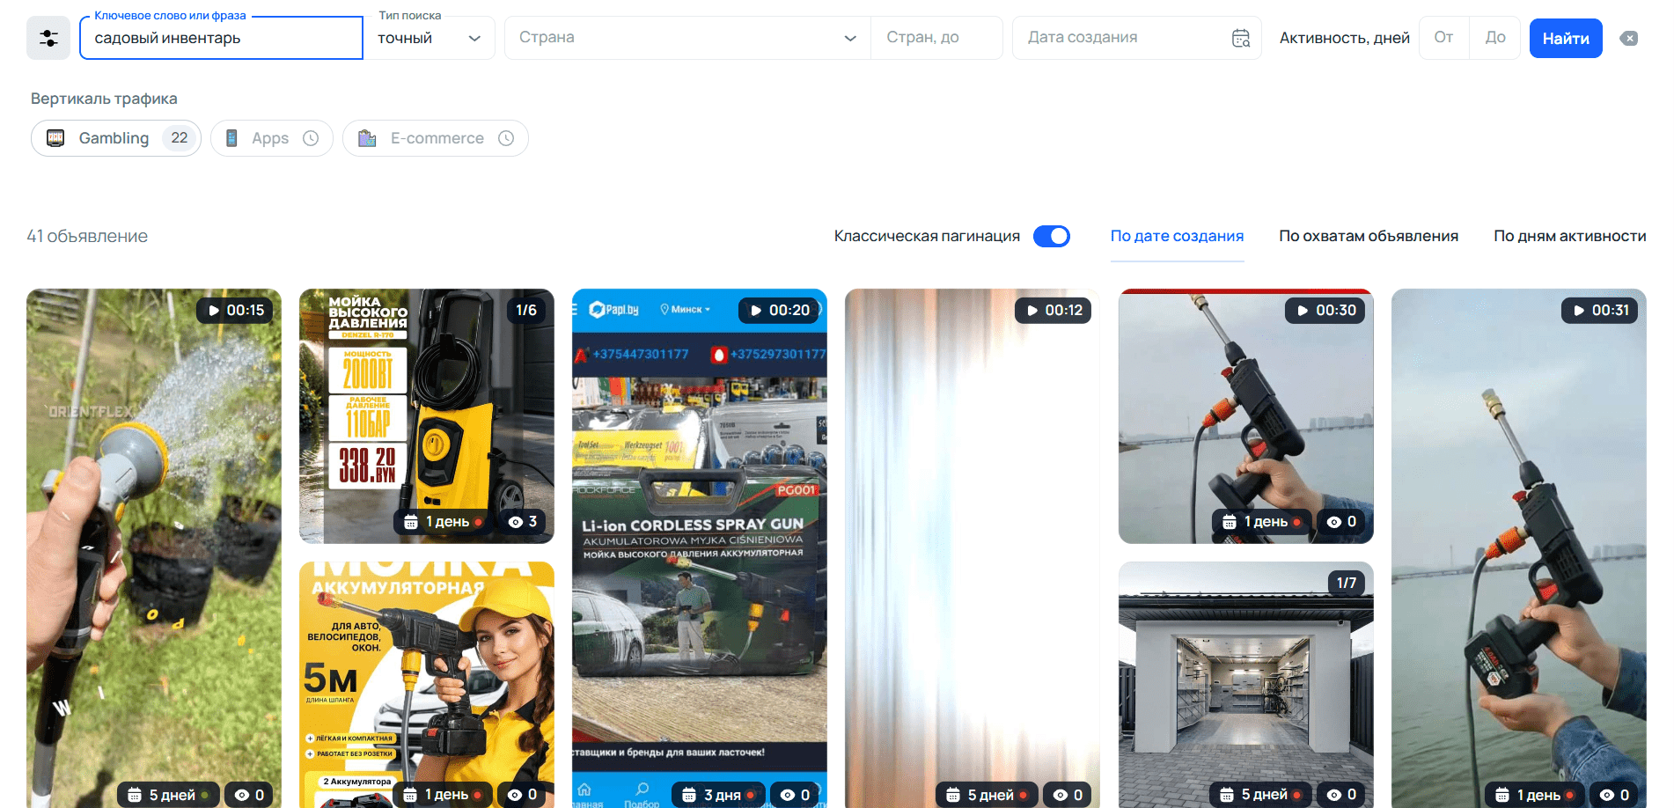This screenshot has height=808, width=1674.
Task: Click the eye views icon on the Аккумуляторная ad
Action: coord(515,795)
